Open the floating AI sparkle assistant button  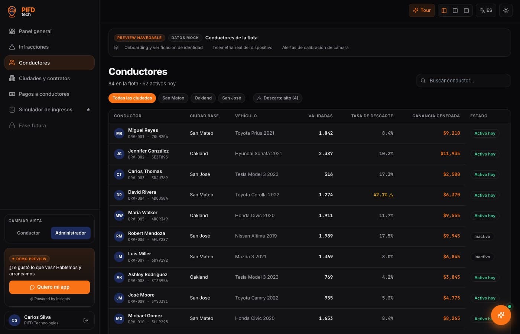tap(501, 315)
